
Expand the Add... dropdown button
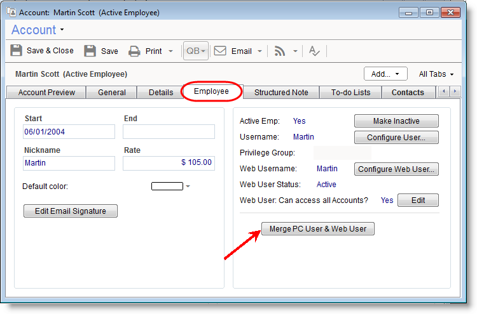[385, 74]
